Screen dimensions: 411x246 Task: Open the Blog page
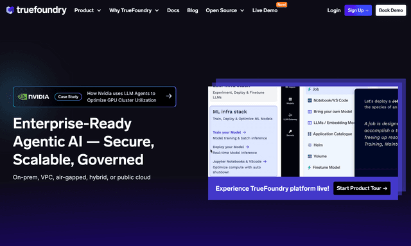(x=193, y=10)
